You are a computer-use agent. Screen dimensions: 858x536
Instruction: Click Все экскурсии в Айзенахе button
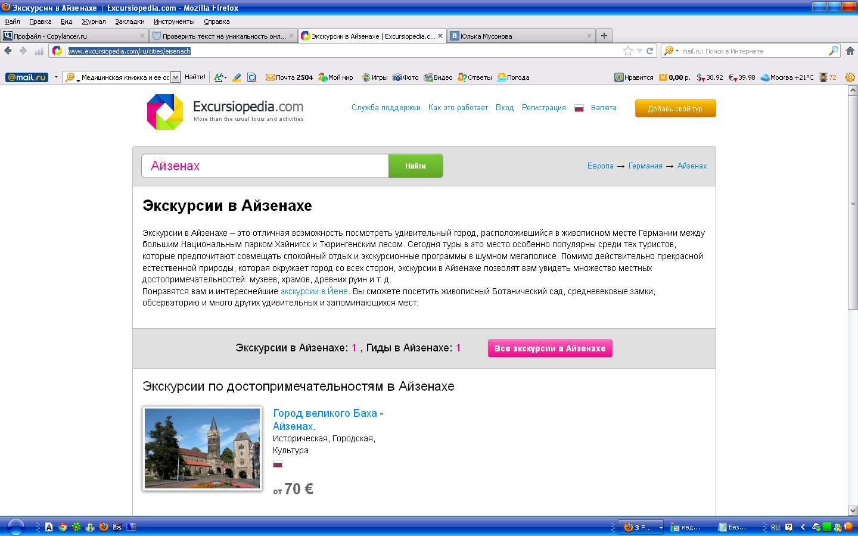[x=550, y=348]
